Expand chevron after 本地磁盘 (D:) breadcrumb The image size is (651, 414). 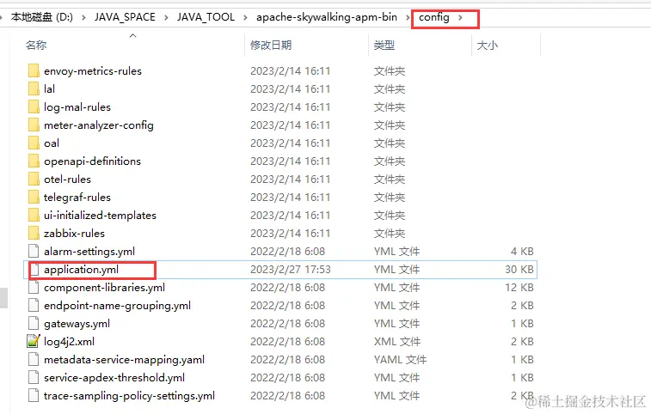[83, 17]
